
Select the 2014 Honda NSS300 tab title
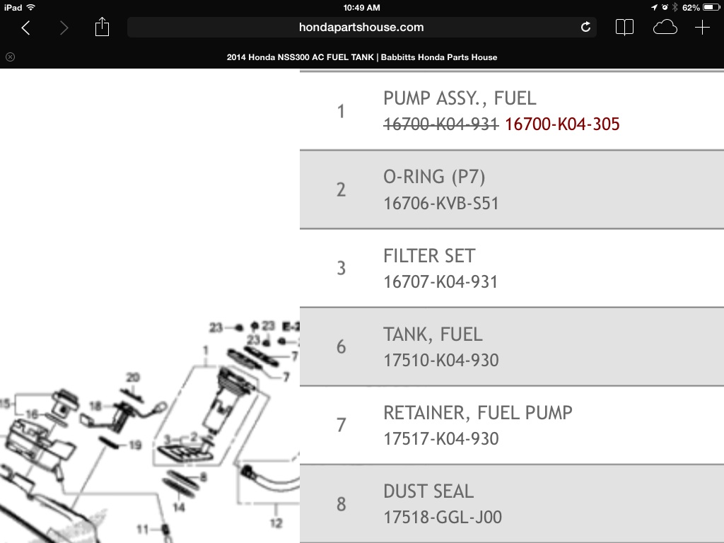click(361, 57)
